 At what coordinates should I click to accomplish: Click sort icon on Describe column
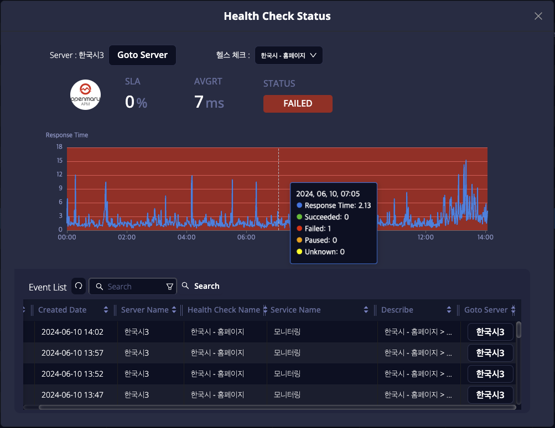pyautogui.click(x=449, y=310)
